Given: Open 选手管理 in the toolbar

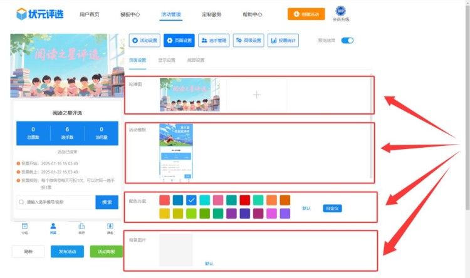Looking at the screenshot, I should 214,41.
